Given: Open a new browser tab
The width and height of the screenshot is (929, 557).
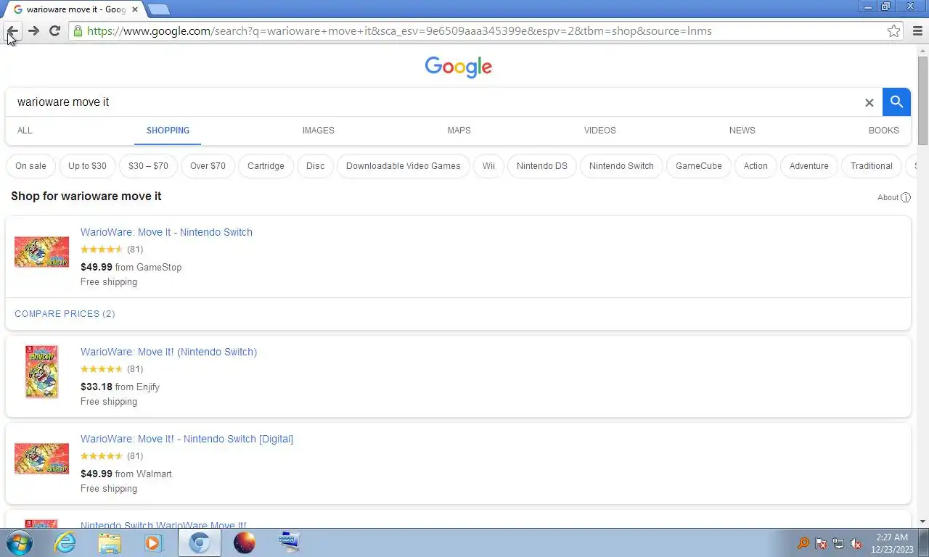Looking at the screenshot, I should [x=158, y=9].
